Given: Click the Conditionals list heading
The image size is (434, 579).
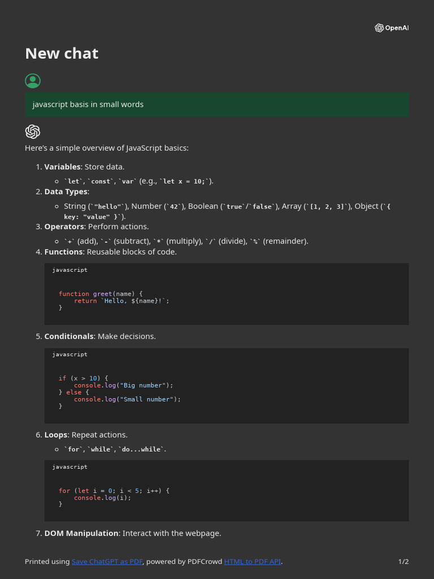Looking at the screenshot, I should pyautogui.click(x=68, y=336).
